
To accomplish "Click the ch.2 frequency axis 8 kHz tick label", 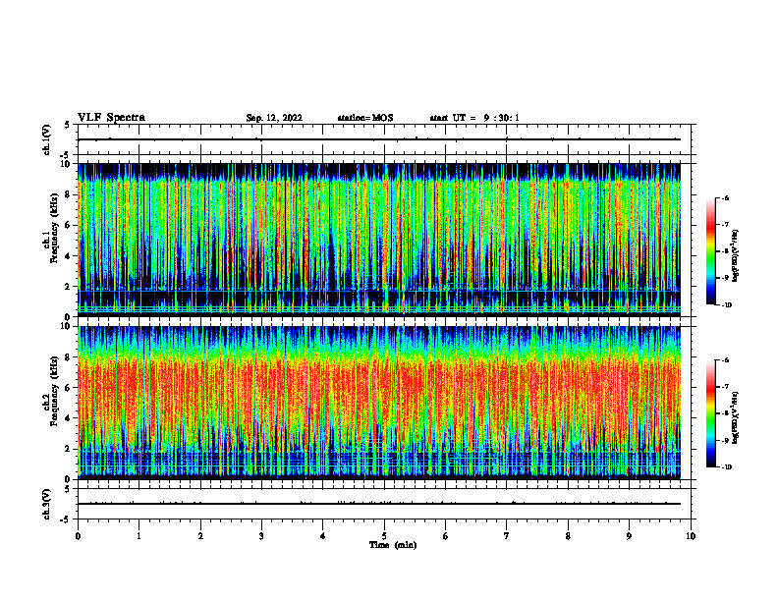I will (x=69, y=357).
